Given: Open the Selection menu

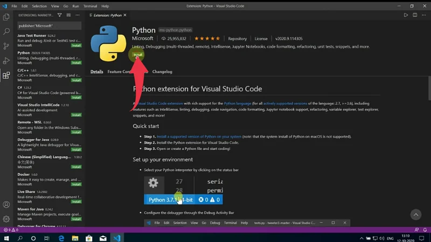Looking at the screenshot, I should pos(39,5).
